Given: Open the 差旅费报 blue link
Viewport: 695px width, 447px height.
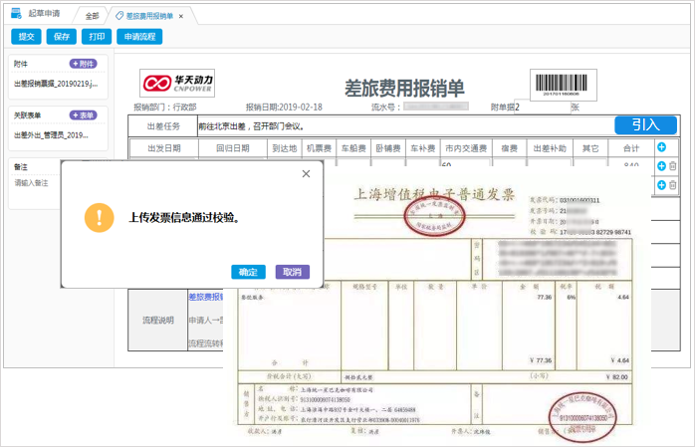Looking at the screenshot, I should point(206,297).
